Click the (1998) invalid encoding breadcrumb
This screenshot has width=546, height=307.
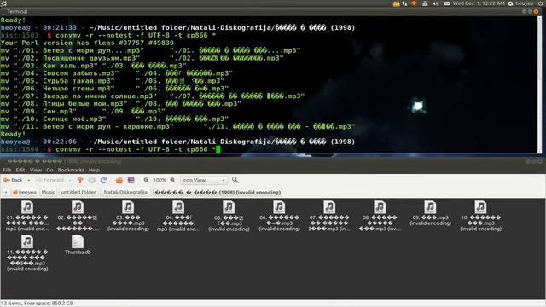pyautogui.click(x=218, y=192)
